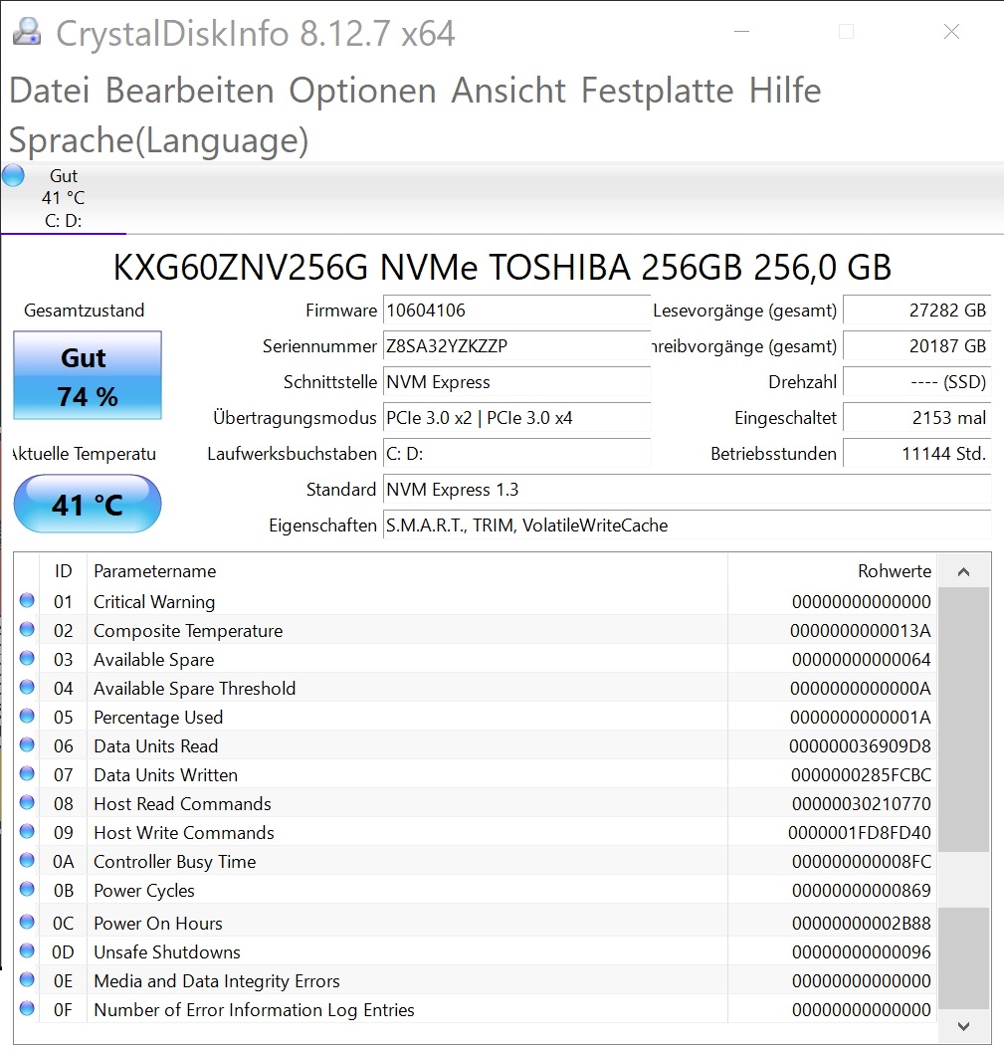The height and width of the screenshot is (1051, 1004).
Task: Select the Unsafe Shutdowns parameter name
Action: coord(167,951)
